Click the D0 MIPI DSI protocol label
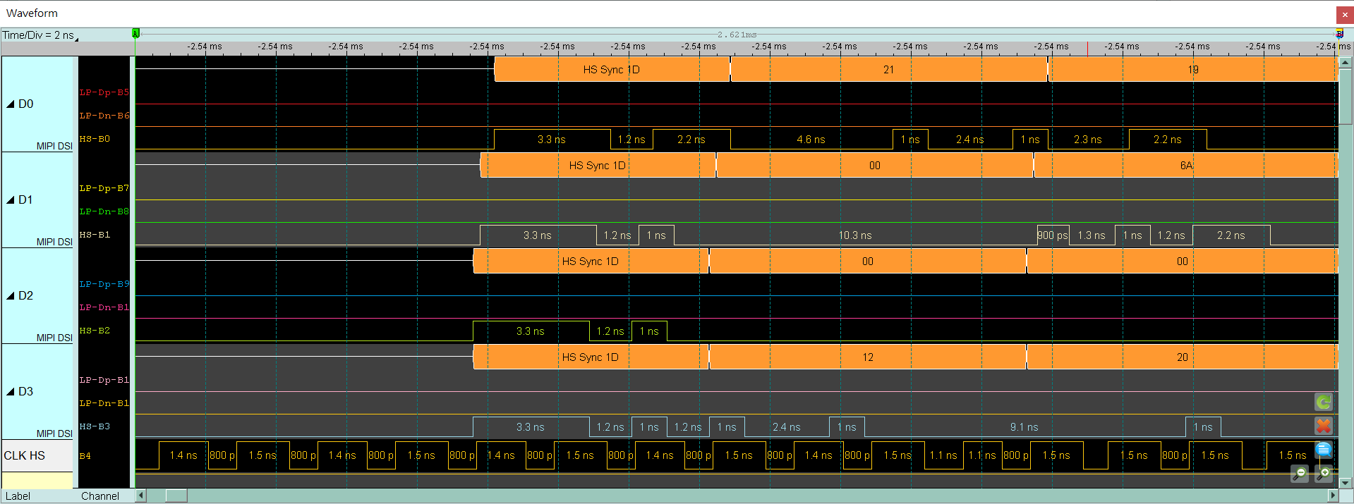1354x504 pixels. click(54, 146)
